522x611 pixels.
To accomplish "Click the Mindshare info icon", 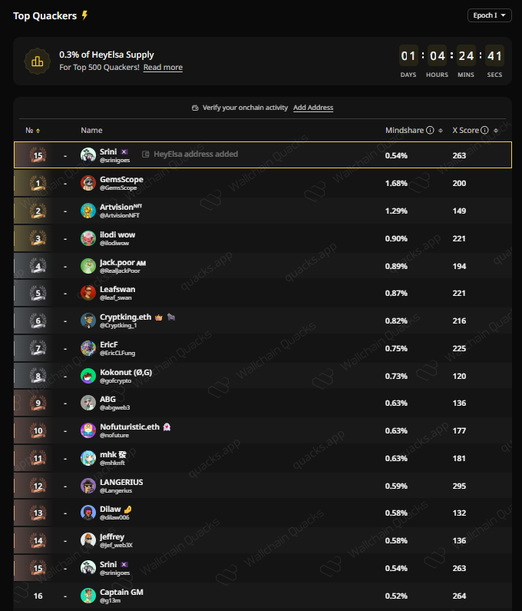I will tap(430, 131).
